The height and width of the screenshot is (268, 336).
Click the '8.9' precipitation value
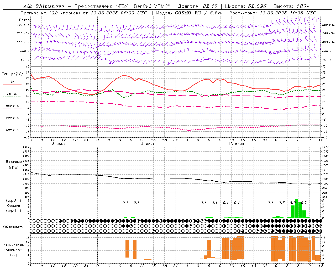coord(293,203)
